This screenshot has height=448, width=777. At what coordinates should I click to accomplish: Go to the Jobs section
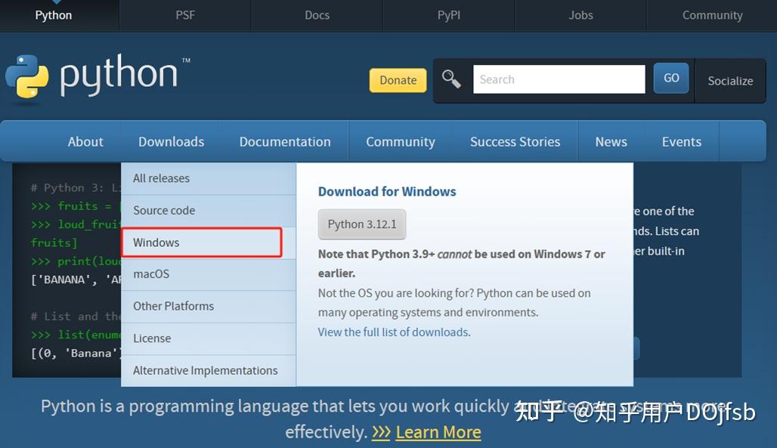pos(580,14)
